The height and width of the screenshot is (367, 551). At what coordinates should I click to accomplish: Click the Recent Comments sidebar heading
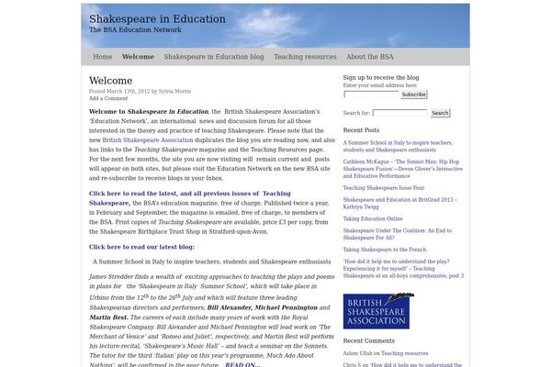point(369,340)
